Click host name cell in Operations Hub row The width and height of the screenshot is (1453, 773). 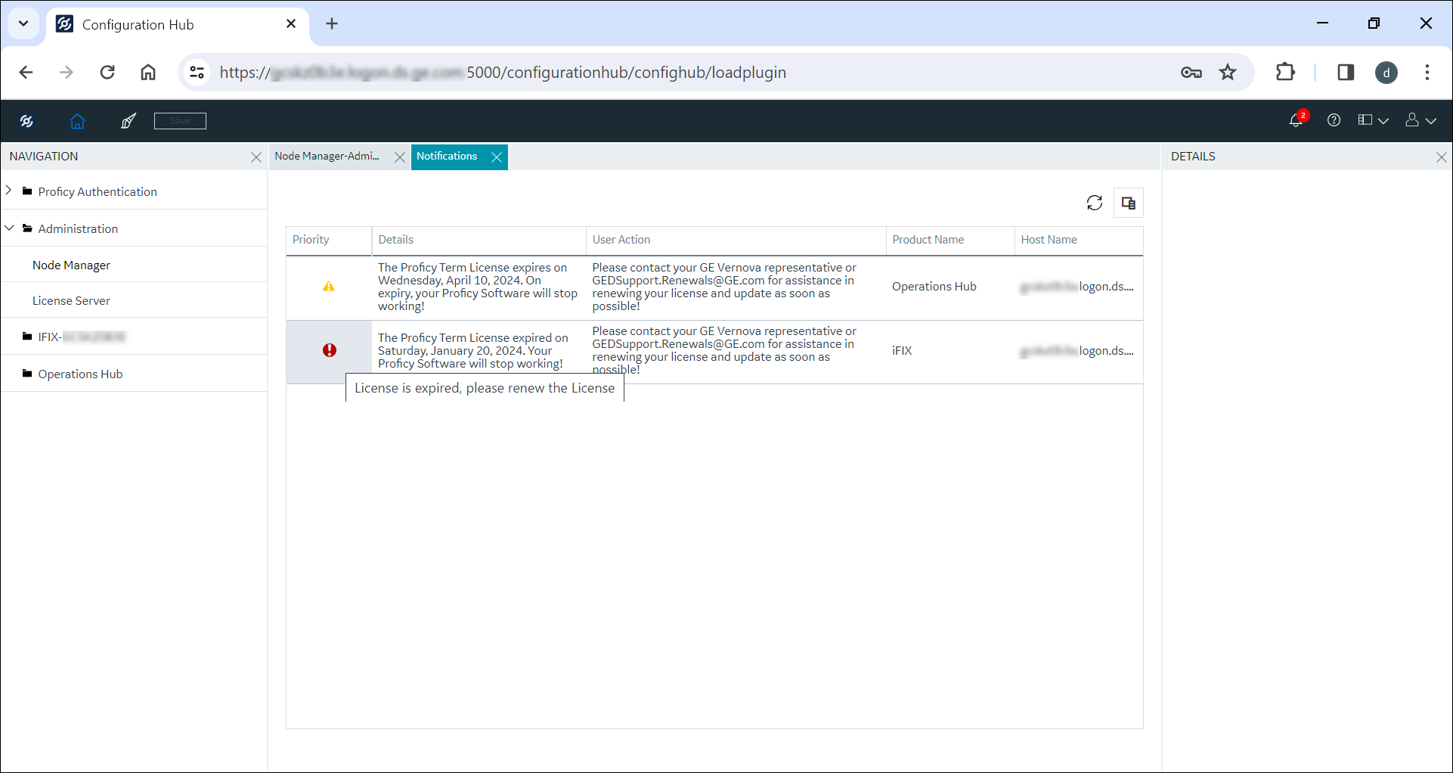(1077, 287)
